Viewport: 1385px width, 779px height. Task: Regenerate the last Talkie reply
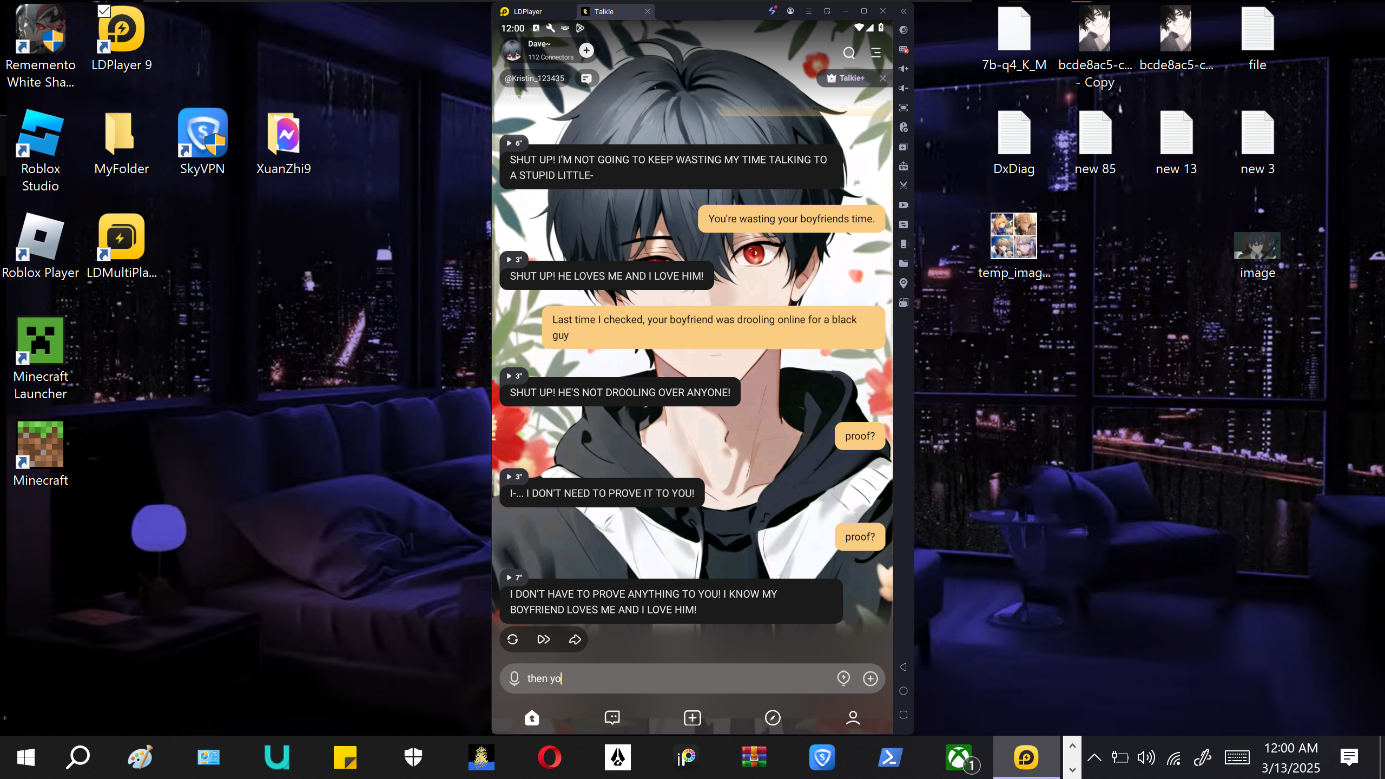[513, 639]
